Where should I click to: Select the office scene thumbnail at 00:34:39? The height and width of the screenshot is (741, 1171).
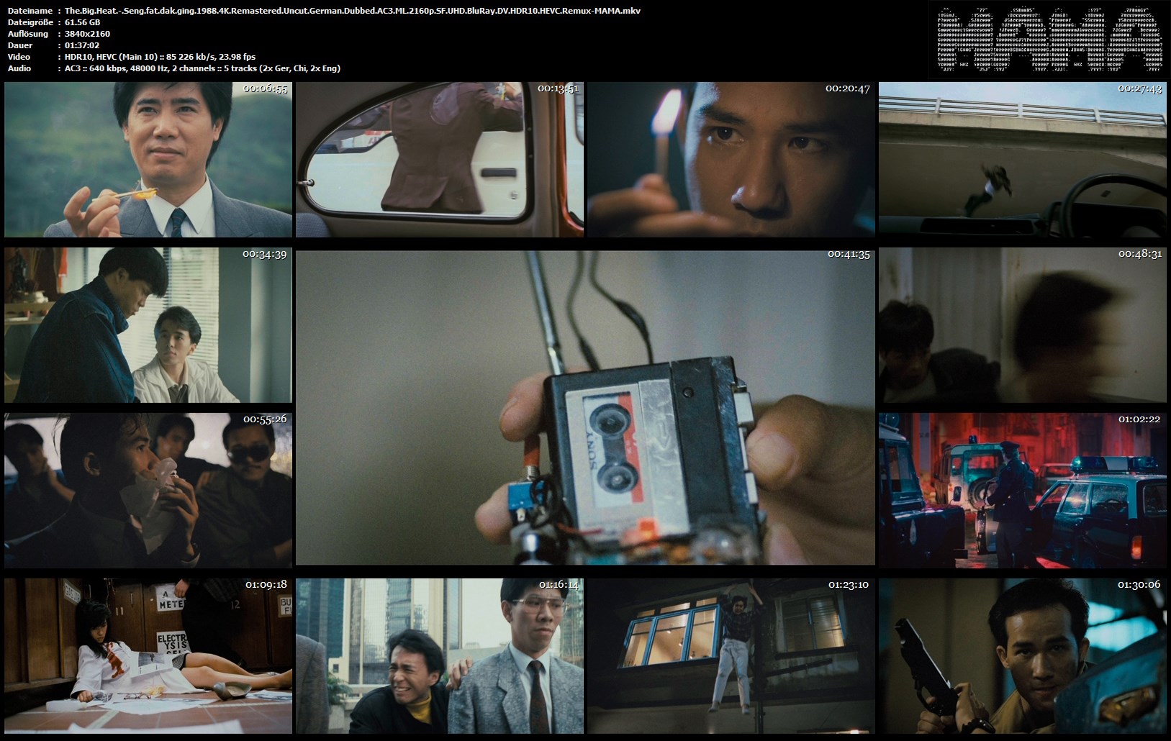pyautogui.click(x=148, y=325)
